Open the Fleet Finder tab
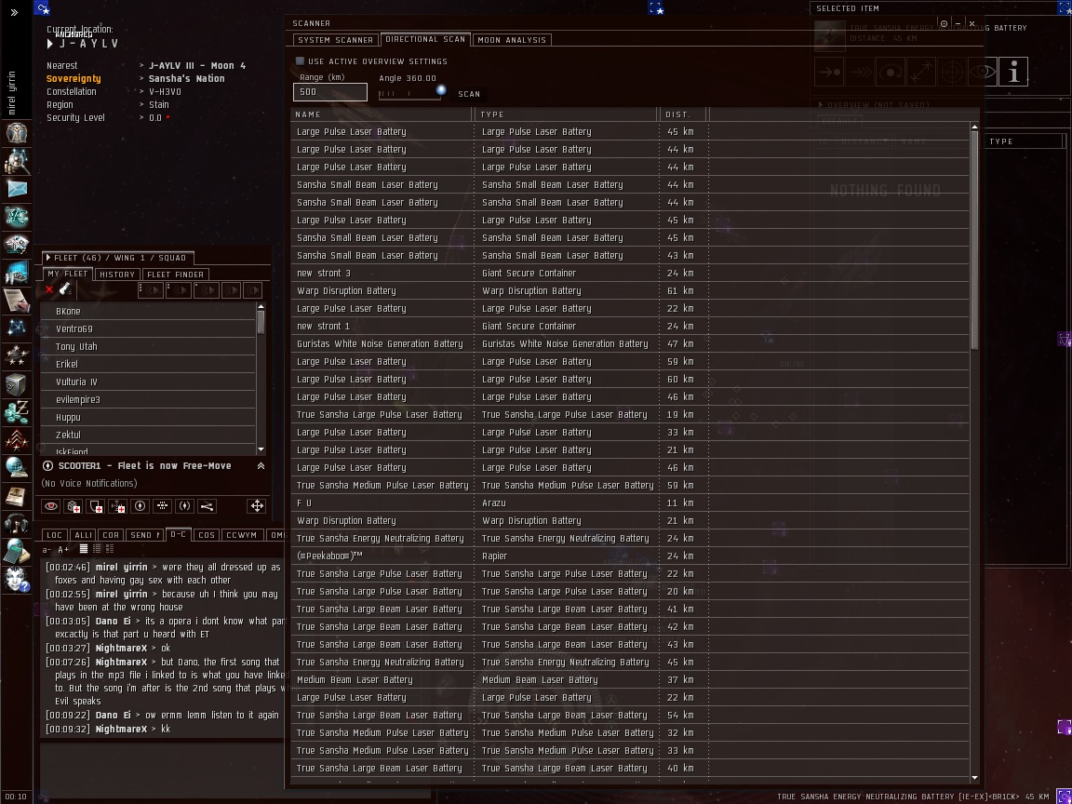Viewport: 1072px width, 804px height. pyautogui.click(x=175, y=275)
